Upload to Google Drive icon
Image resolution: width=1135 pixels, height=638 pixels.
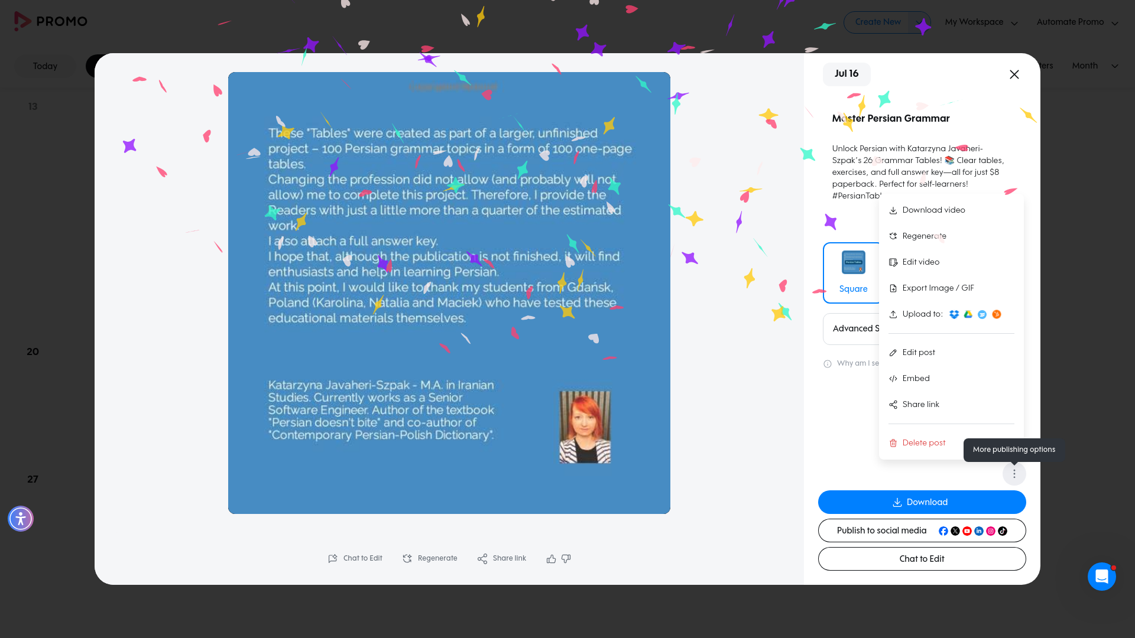968,314
